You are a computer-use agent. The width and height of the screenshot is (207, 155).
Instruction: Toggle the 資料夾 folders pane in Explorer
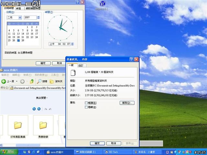[56, 81]
